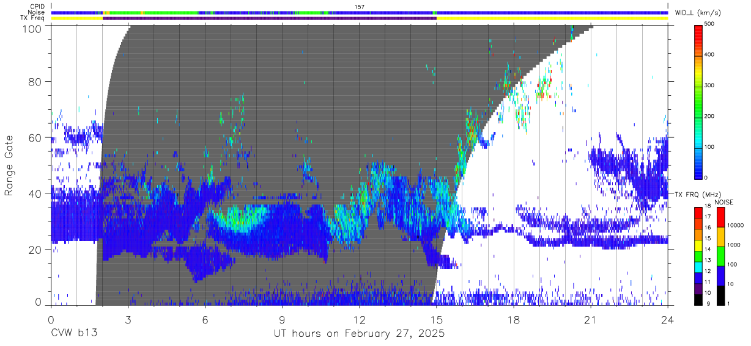Click the Noise bar label
The width and height of the screenshot is (751, 346).
click(36, 12)
